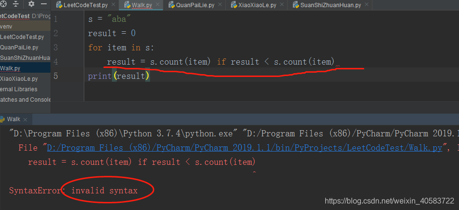
Task: Close the Walk.py editor tab
Action: click(158, 5)
